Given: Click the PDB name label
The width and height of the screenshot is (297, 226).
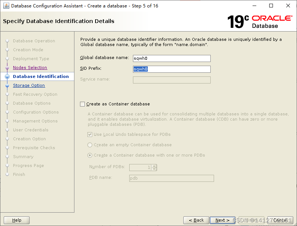Looking at the screenshot, I should 101,177.
